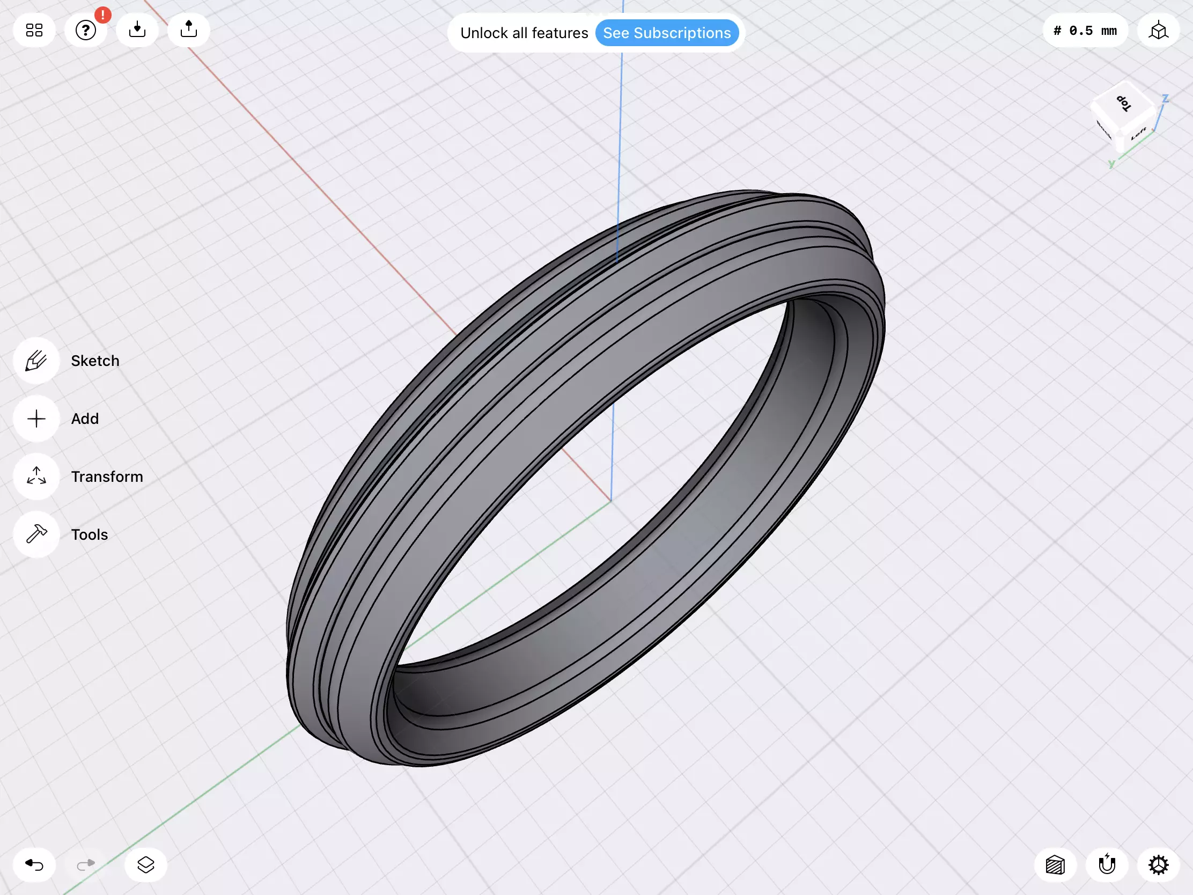The width and height of the screenshot is (1193, 895).
Task: Toggle the perspective view cube icon
Action: [1158, 31]
